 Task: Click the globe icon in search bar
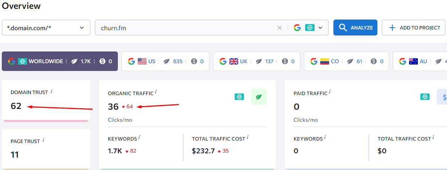point(310,28)
